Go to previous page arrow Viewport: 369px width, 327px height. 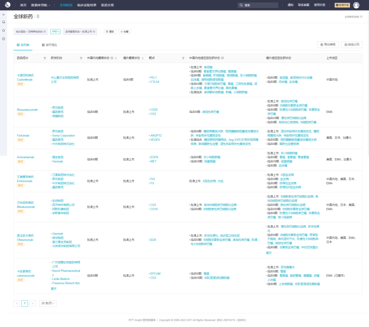coord(17,303)
